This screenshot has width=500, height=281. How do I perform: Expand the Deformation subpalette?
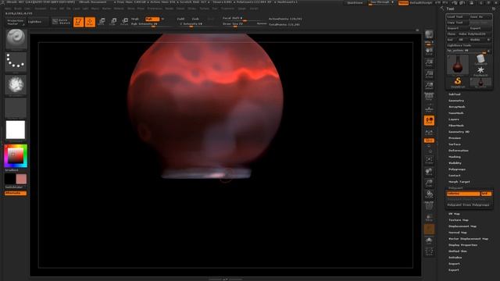(459, 151)
